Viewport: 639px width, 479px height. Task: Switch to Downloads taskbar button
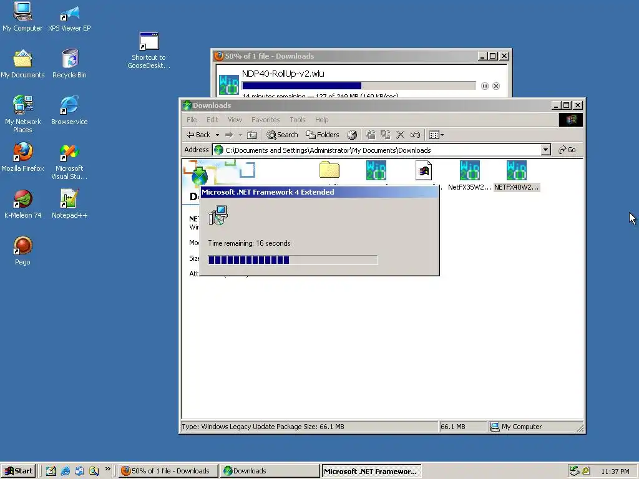(270, 471)
